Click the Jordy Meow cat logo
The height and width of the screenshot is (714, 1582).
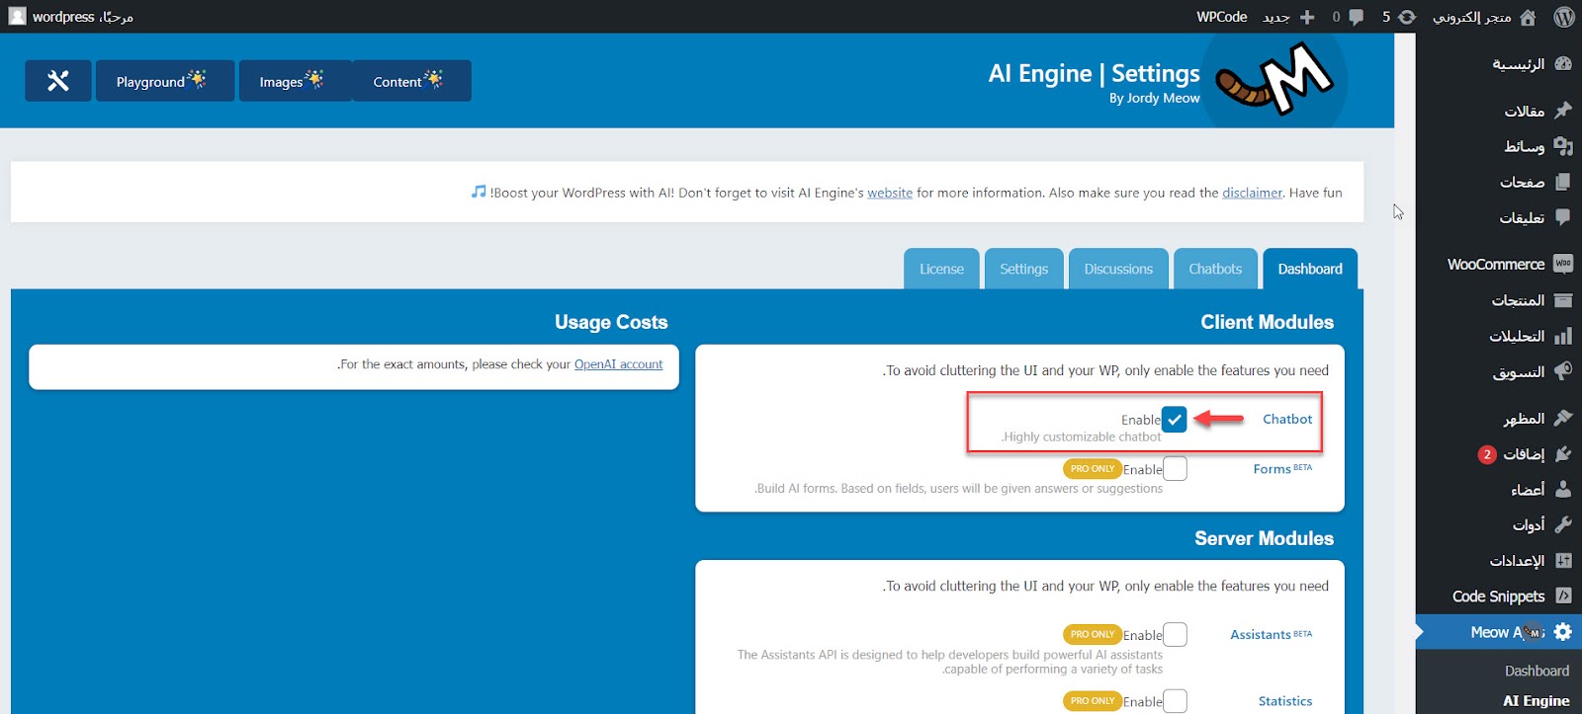(x=1274, y=79)
